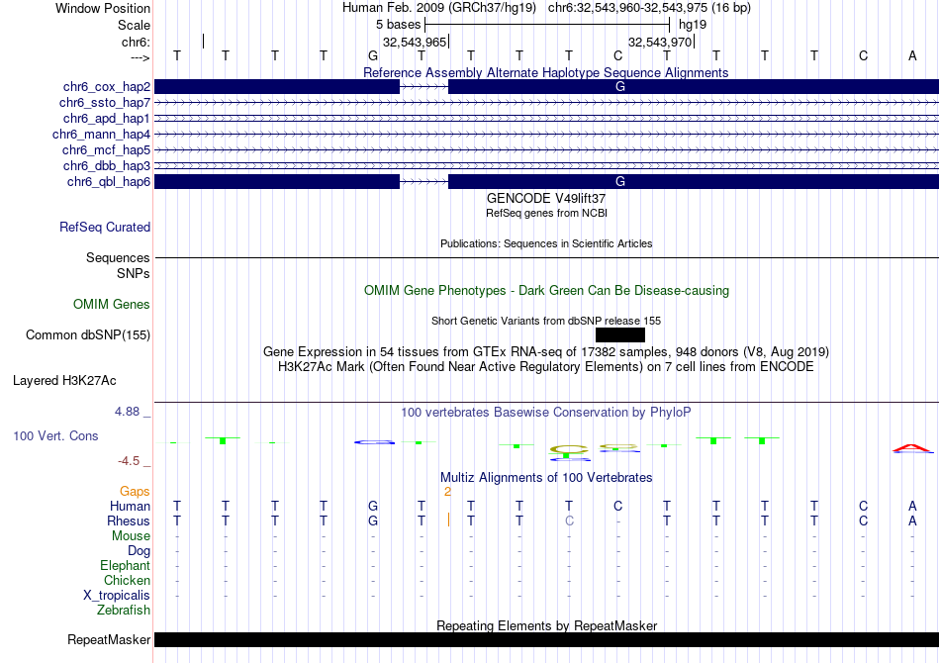
Task: Click the Gaps row label
Action: (x=135, y=492)
